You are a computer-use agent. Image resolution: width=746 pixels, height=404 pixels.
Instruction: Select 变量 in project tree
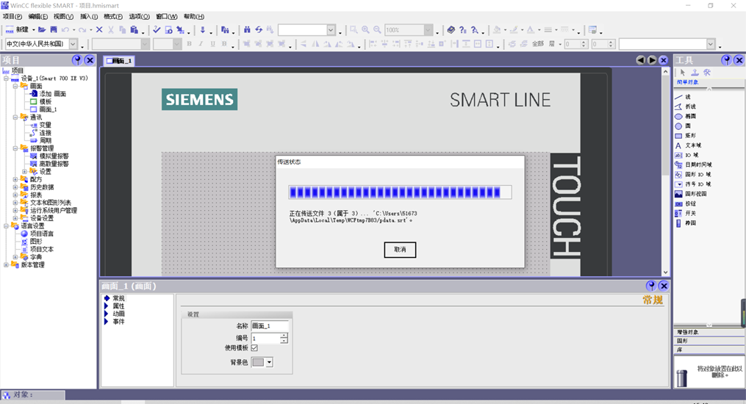[45, 125]
